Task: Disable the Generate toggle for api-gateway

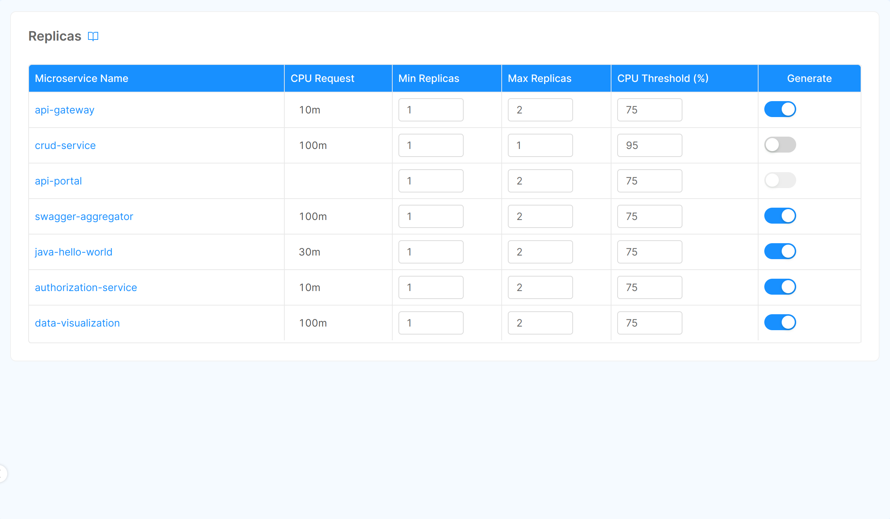Action: (x=780, y=109)
